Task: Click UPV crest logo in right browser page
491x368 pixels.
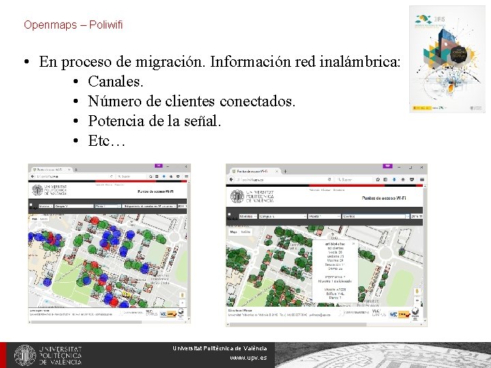Action: [x=237, y=196]
